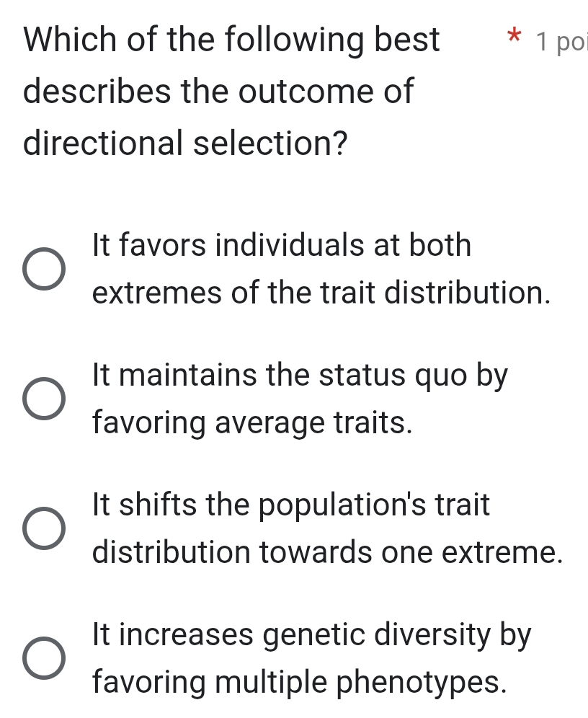The width and height of the screenshot is (588, 718).
Task: Click the third answer's radio circle
Action: click(x=45, y=528)
